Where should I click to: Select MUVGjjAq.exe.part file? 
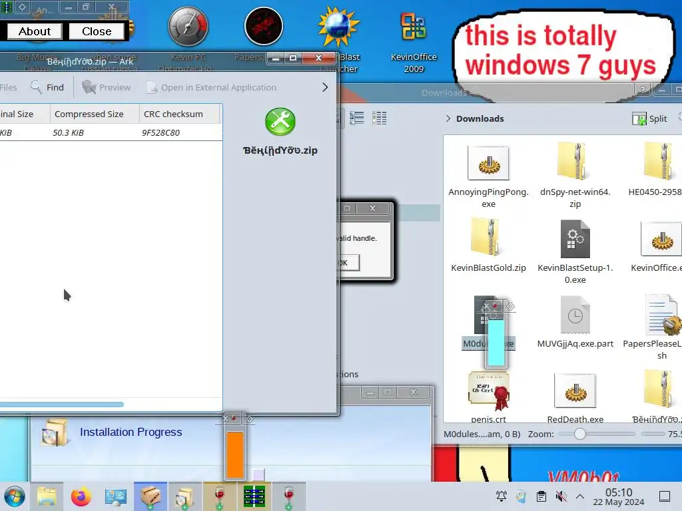(575, 321)
